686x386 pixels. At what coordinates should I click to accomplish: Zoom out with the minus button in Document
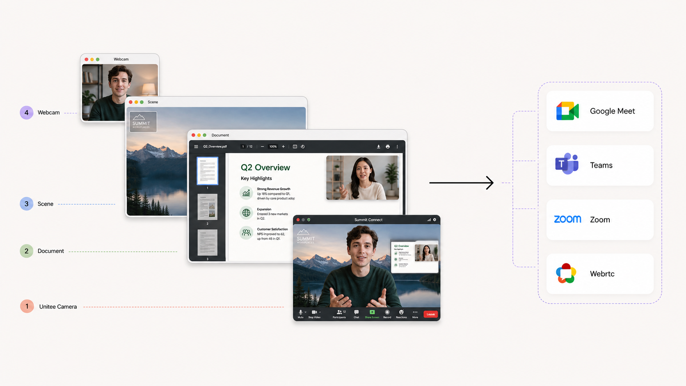pos(262,146)
